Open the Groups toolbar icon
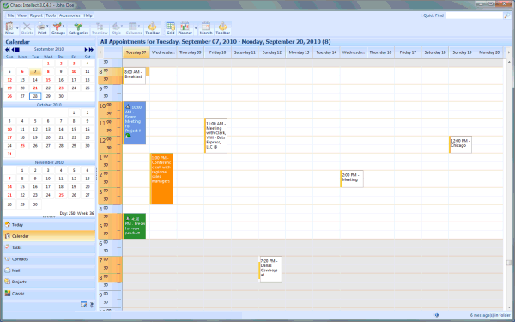 coord(58,28)
